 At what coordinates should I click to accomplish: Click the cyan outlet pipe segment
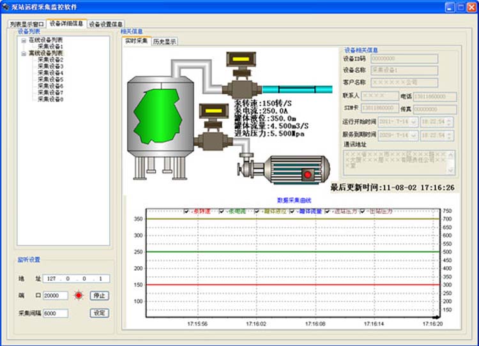(297, 89)
